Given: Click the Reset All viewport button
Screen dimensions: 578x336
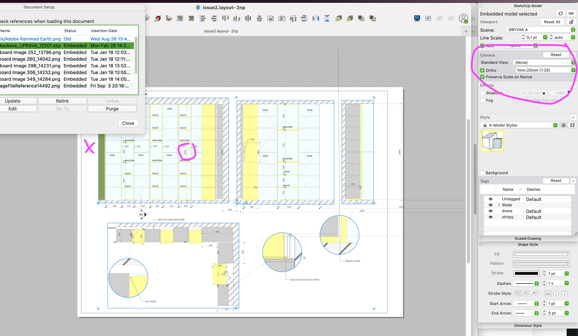Looking at the screenshot, I should point(552,22).
